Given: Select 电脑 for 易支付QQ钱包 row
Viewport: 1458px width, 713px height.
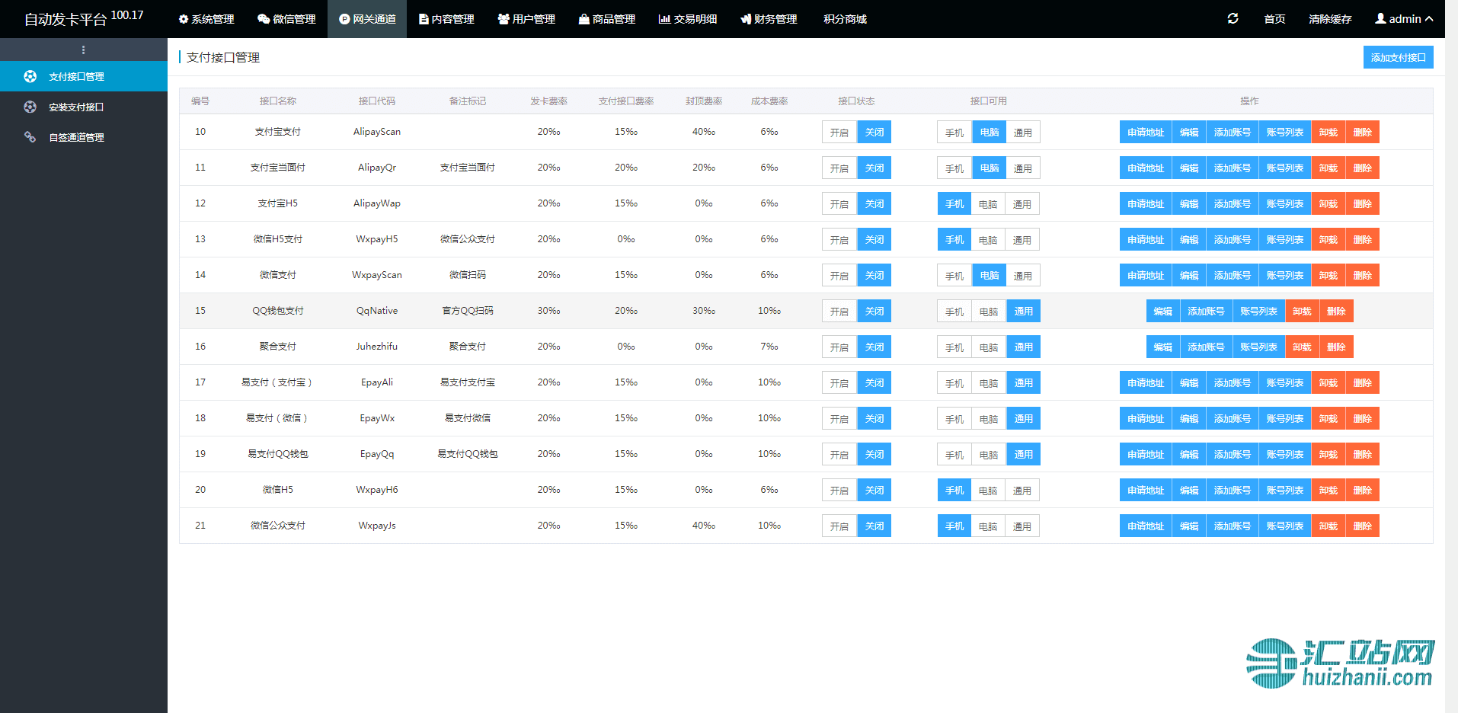Looking at the screenshot, I should (x=989, y=455).
